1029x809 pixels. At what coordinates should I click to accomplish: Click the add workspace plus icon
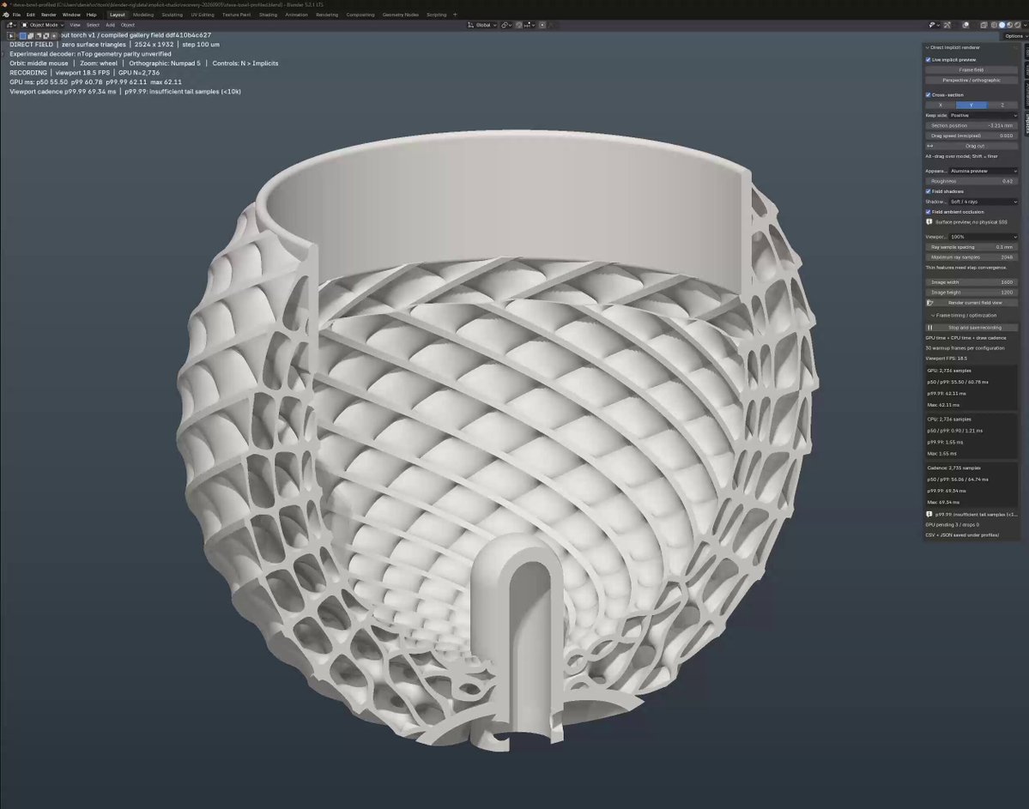pos(455,15)
